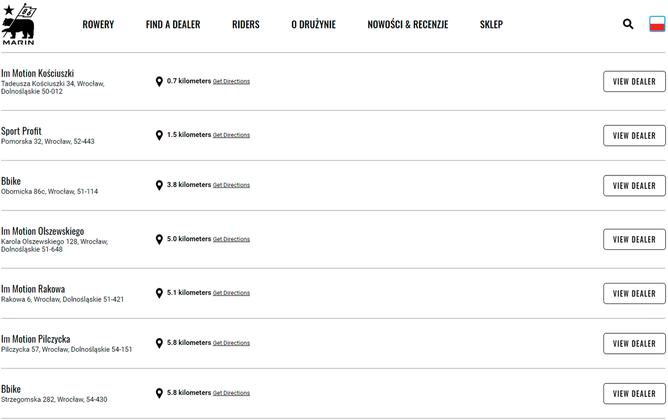The width and height of the screenshot is (668, 420).
Task: Click the 5.0 kilometers distance
Action: tap(189, 239)
